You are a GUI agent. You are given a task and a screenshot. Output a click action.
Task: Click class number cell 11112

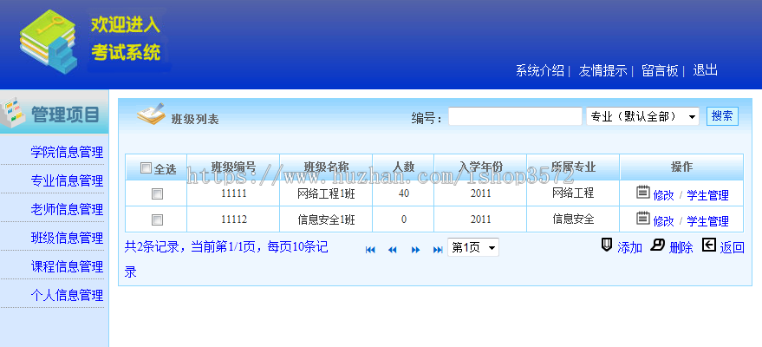(234, 219)
